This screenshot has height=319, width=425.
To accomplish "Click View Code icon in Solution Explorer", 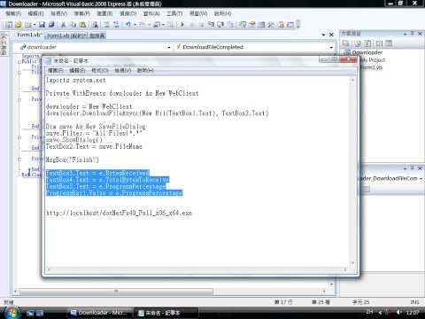I will pyautogui.click(x=379, y=43).
